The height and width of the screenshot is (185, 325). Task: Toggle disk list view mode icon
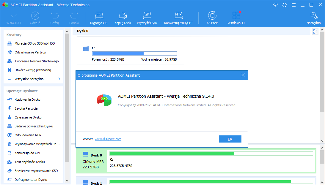315,31
